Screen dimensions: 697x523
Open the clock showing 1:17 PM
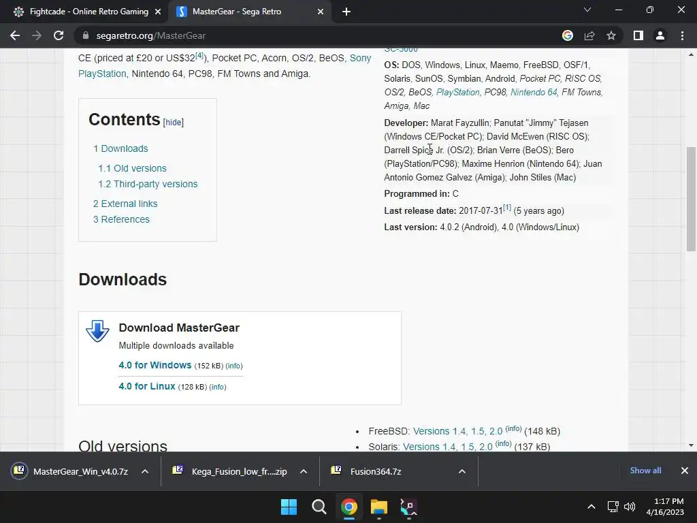click(665, 507)
